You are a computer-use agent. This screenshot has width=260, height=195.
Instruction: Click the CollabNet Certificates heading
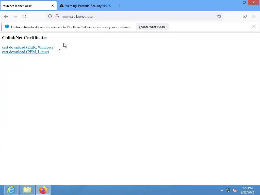[25, 38]
